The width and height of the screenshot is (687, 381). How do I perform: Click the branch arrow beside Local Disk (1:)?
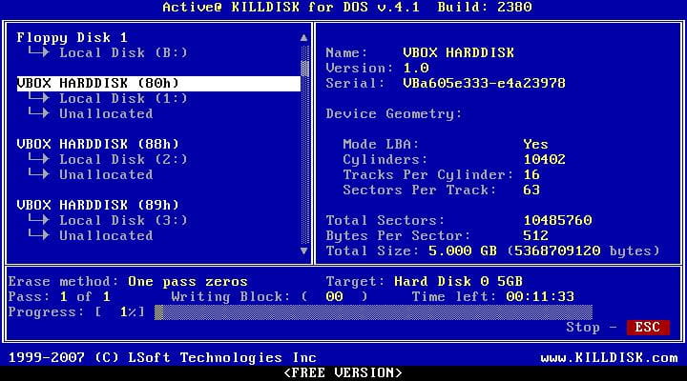pyautogui.click(x=38, y=98)
